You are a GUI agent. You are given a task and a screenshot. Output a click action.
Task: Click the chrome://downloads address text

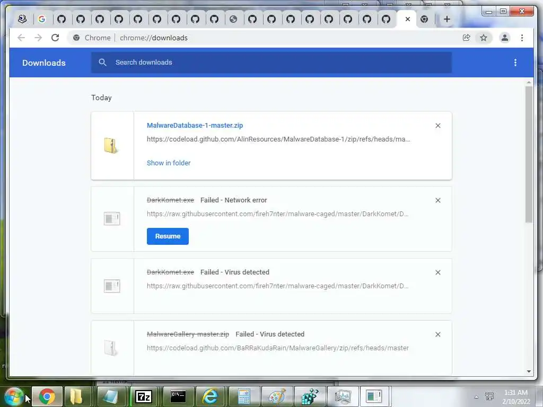coord(153,38)
